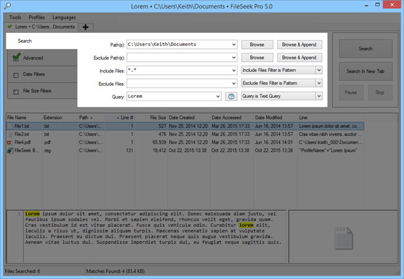This screenshot has height=279, width=404.
Task: Click 'Files Searched: 6' in status bar
Action: (x=22, y=272)
